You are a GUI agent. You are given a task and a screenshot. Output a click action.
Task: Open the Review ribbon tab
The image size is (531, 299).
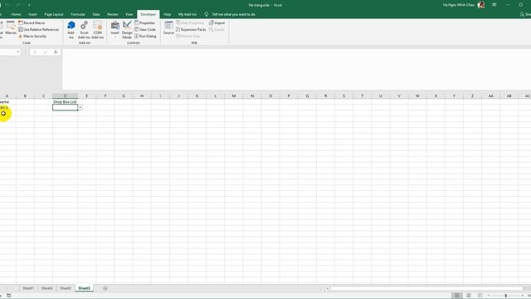(x=113, y=14)
